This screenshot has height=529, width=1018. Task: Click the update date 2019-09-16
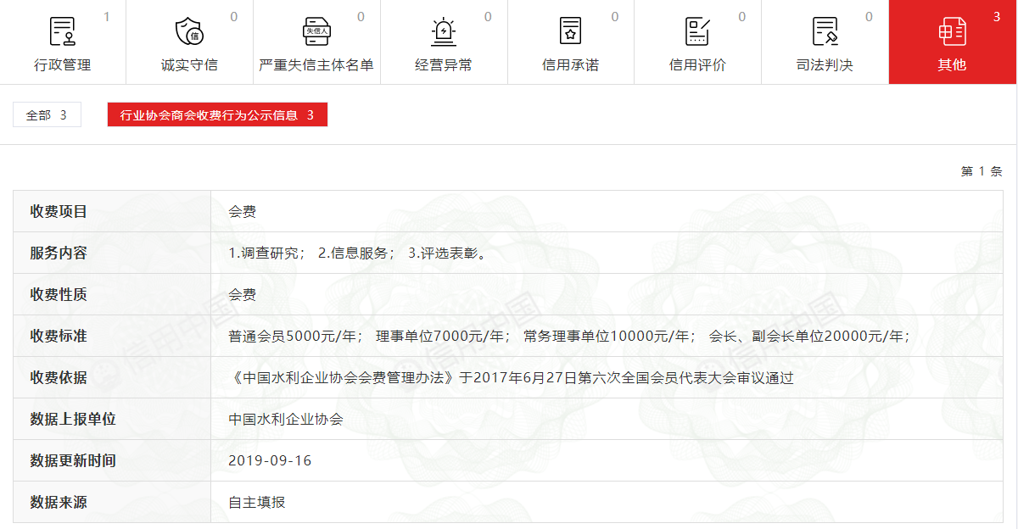pos(270,460)
